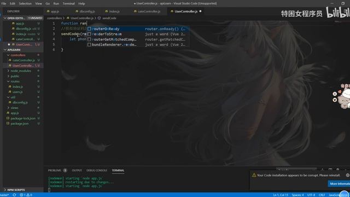Click JS icon of cateControll... in Open Editors
This screenshot has width=350, height=197.
(13, 39)
